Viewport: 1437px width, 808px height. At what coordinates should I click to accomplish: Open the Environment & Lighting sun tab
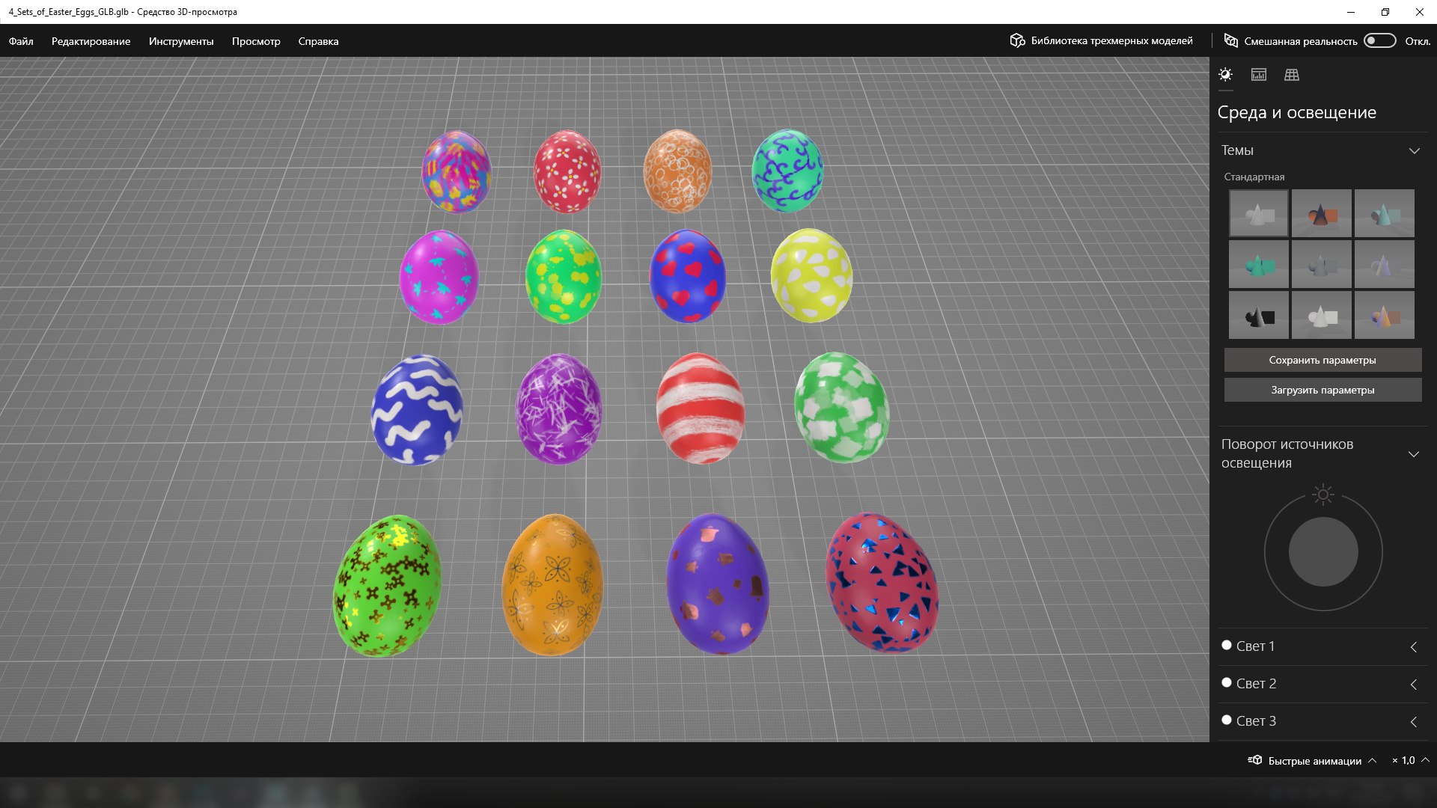click(1225, 75)
